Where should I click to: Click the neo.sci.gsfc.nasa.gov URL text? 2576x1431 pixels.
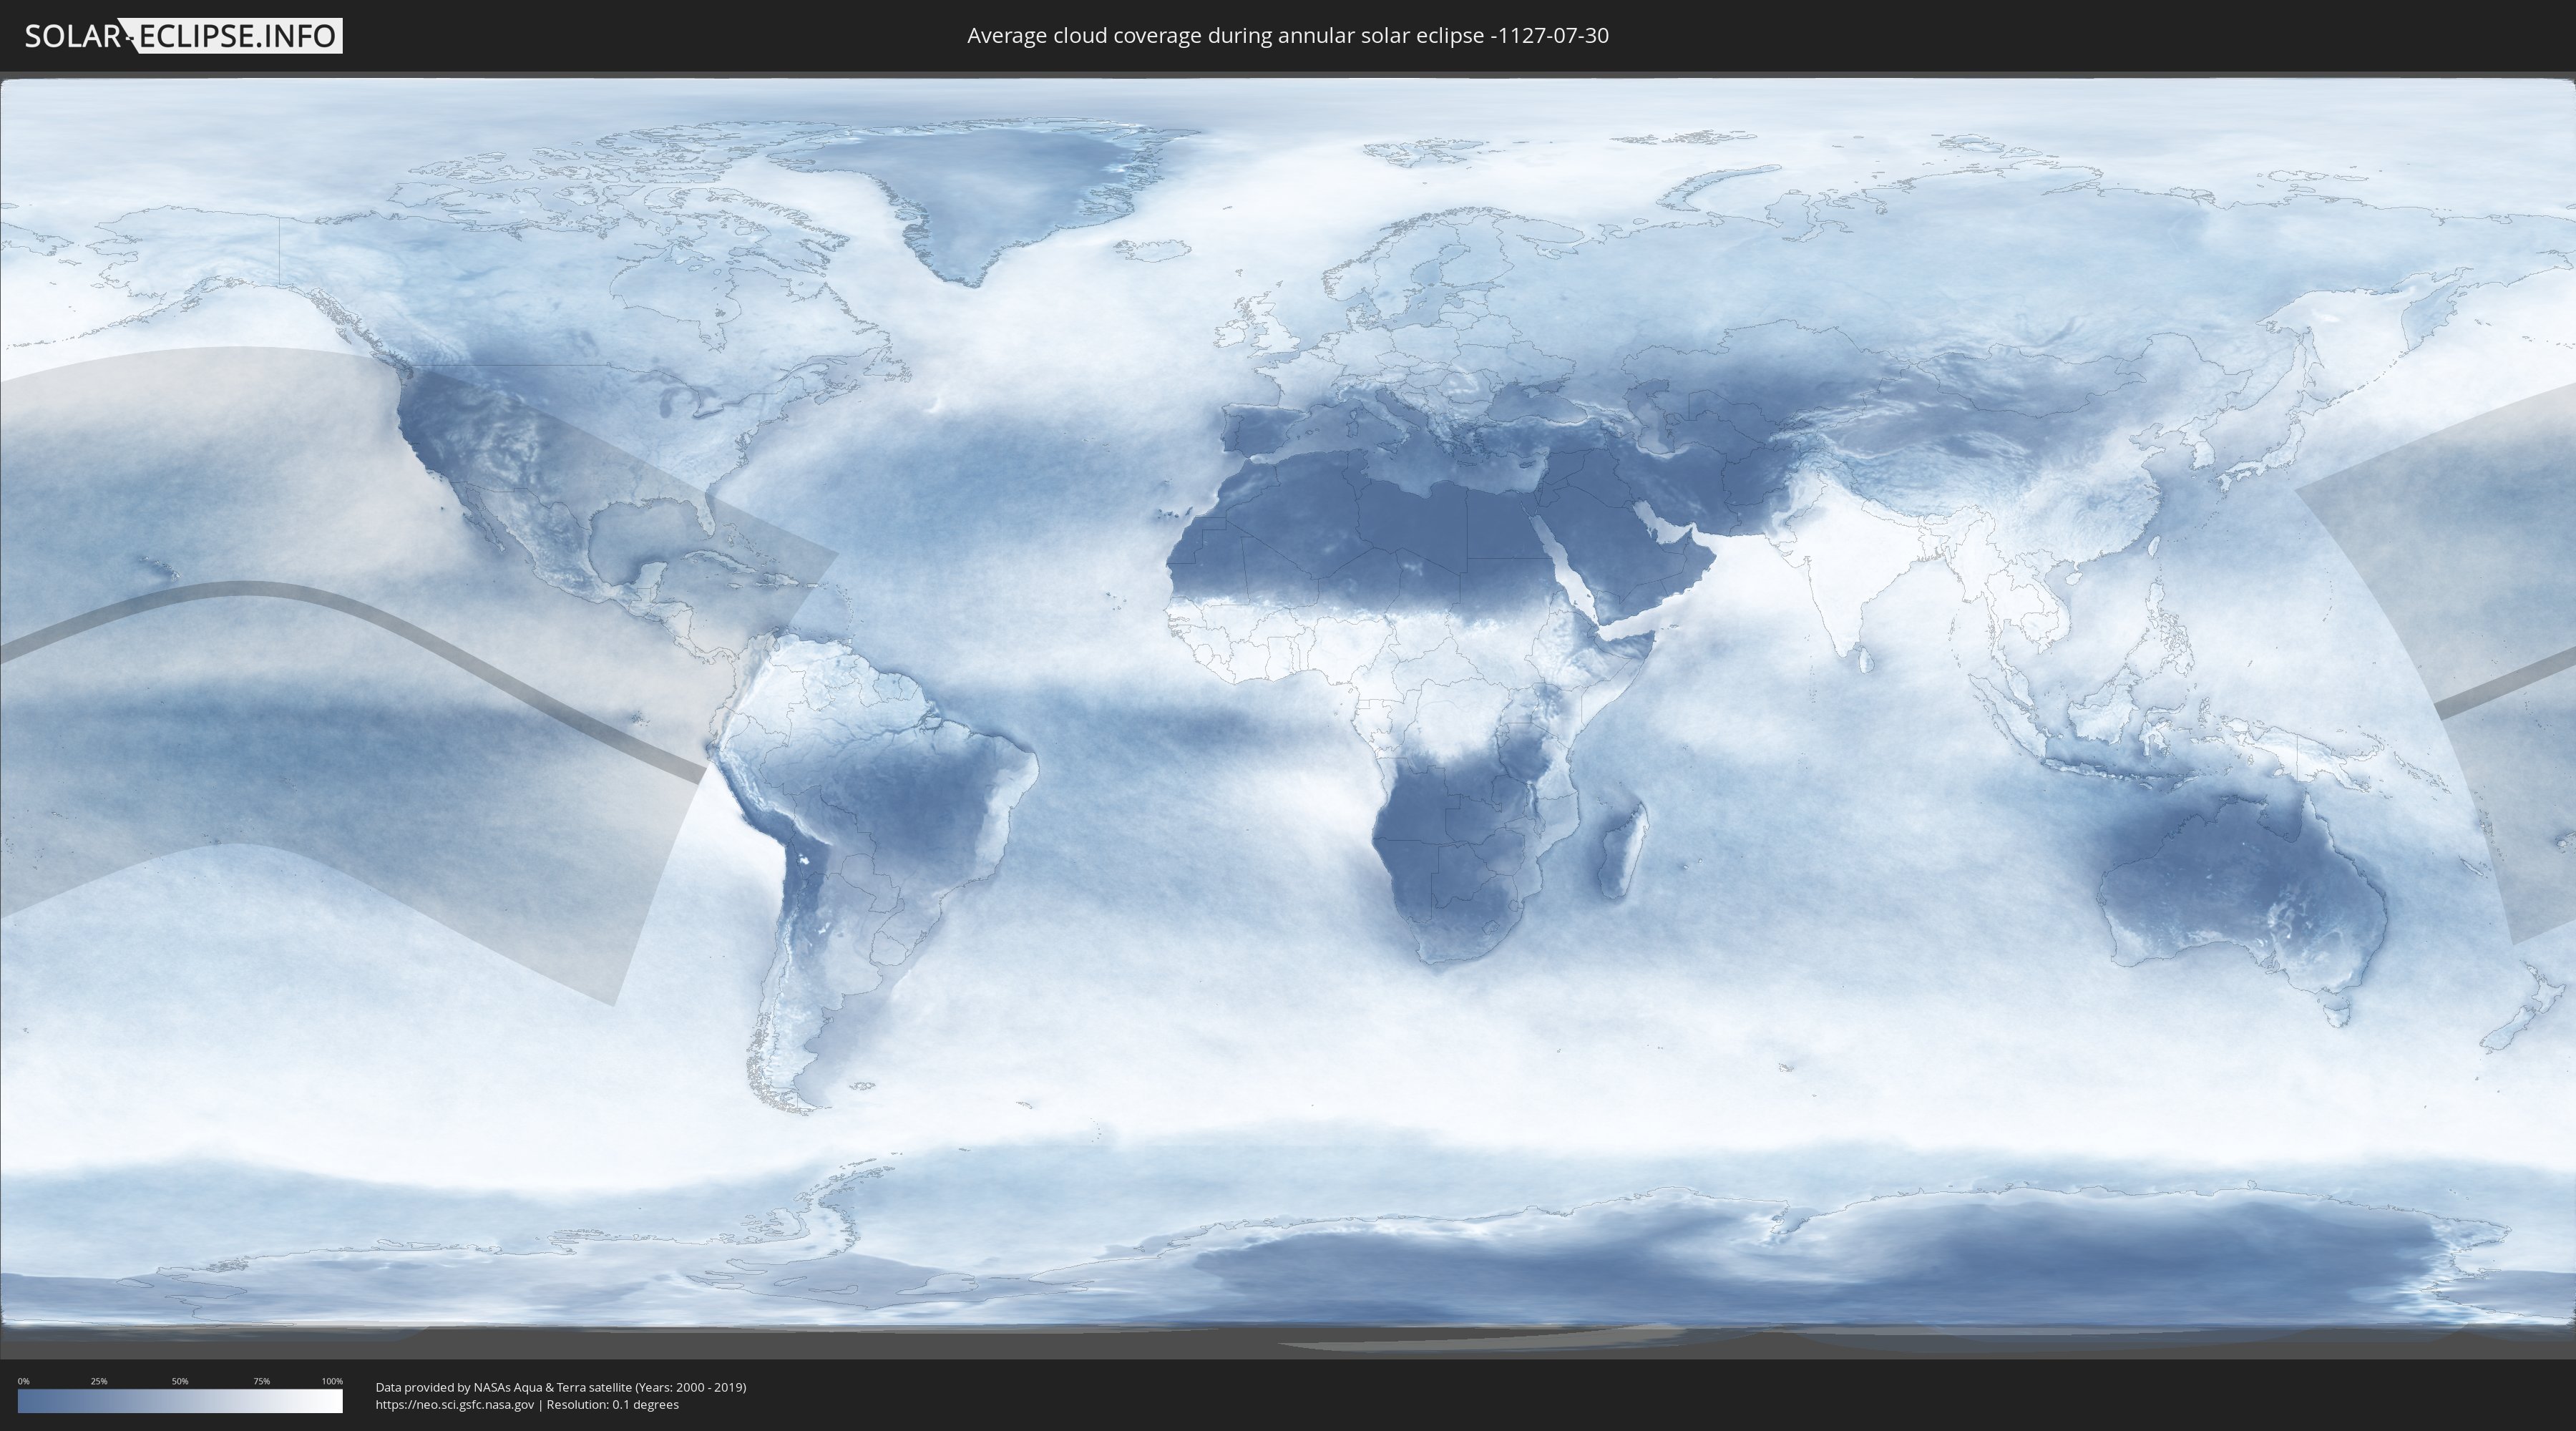(x=455, y=1404)
